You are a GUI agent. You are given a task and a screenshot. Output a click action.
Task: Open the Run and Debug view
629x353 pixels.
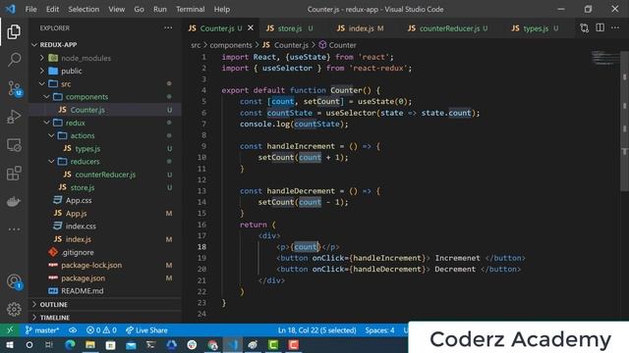14,117
